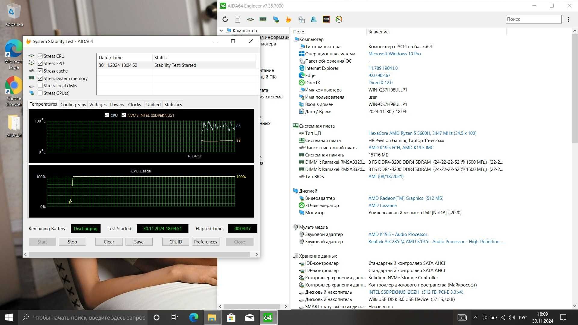
Task: Open the AIDA64 three-dot menu
Action: point(568,19)
